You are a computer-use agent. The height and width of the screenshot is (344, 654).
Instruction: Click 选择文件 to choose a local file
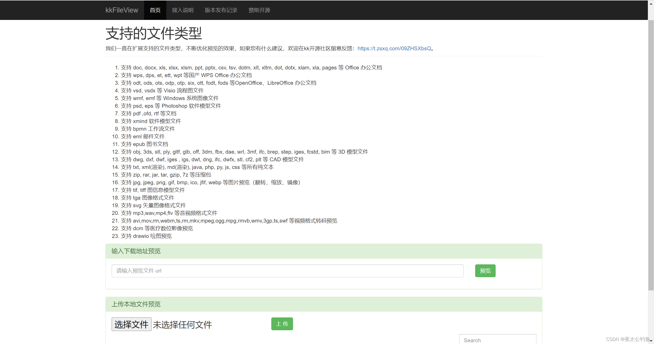[x=131, y=324]
